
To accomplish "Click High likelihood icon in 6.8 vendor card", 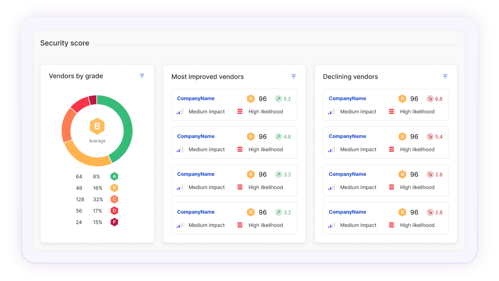I will tap(391, 111).
